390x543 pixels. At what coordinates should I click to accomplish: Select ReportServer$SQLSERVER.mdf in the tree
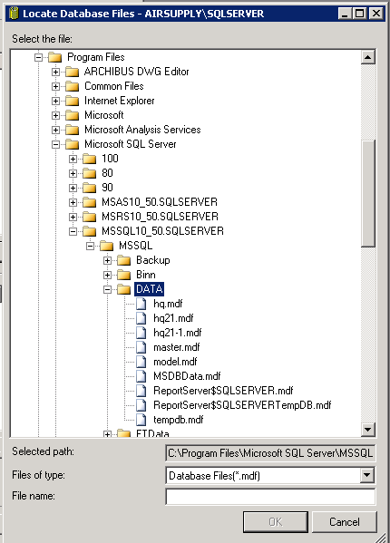click(223, 391)
